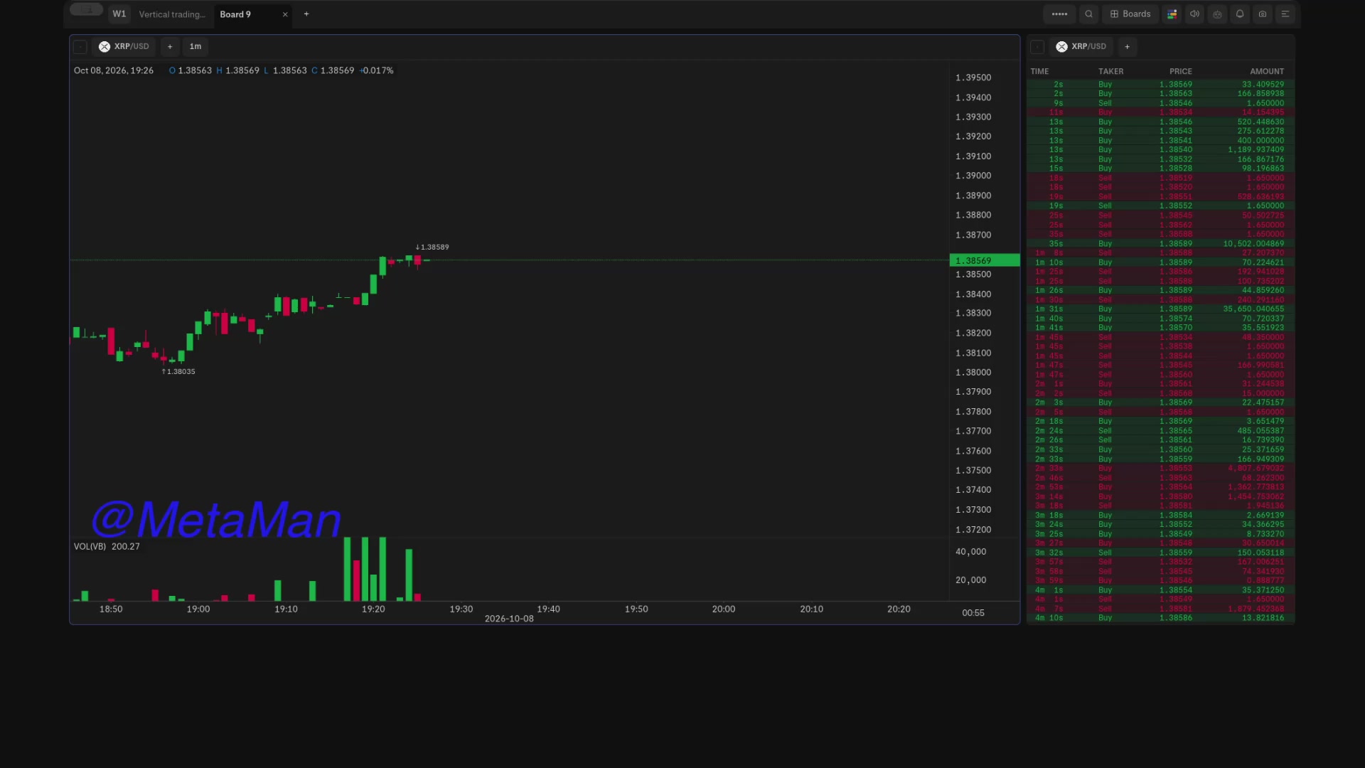Open the notifications bell icon
The image size is (1365, 768).
tap(1240, 14)
